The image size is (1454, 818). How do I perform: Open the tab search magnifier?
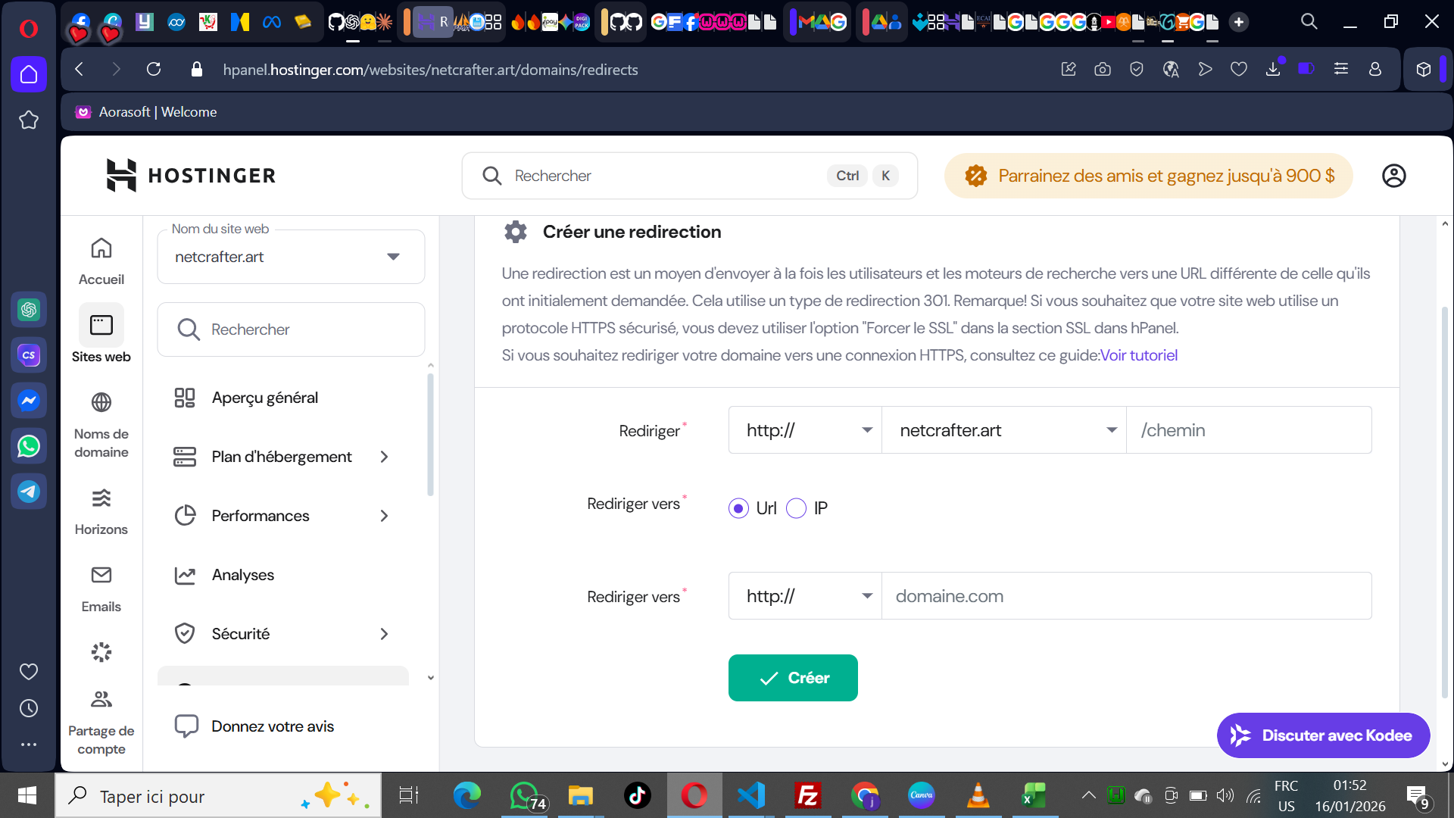point(1309,22)
